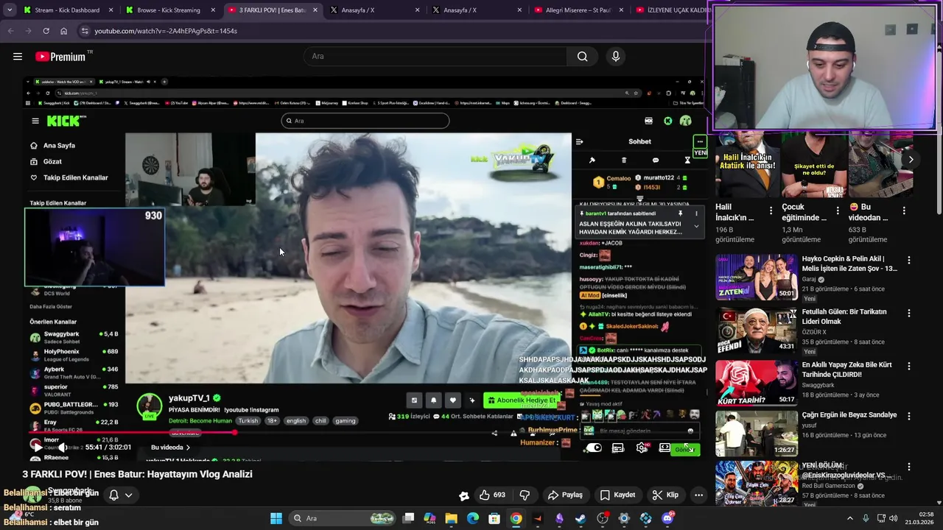Go to the YouTube Premium home logo
943x530 pixels.
[60, 57]
